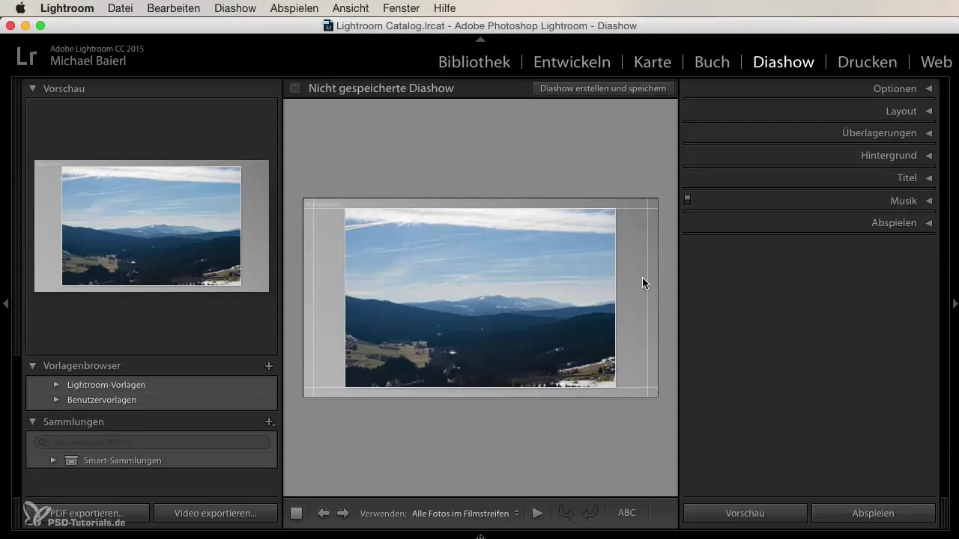The width and height of the screenshot is (959, 539).
Task: Expand the Überlagerungen panel
Action: 879,133
